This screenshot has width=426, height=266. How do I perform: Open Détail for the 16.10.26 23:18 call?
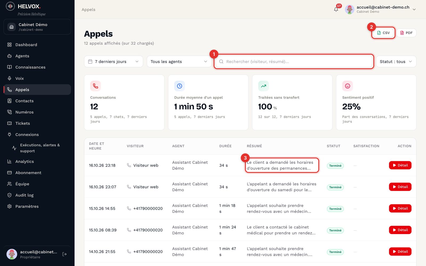click(x=400, y=165)
